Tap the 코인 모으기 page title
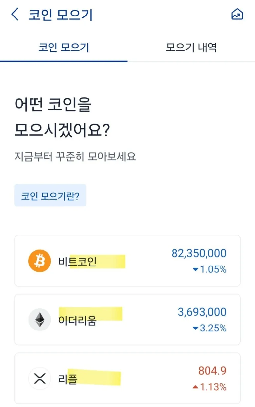This screenshot has height=407, width=255. click(61, 15)
